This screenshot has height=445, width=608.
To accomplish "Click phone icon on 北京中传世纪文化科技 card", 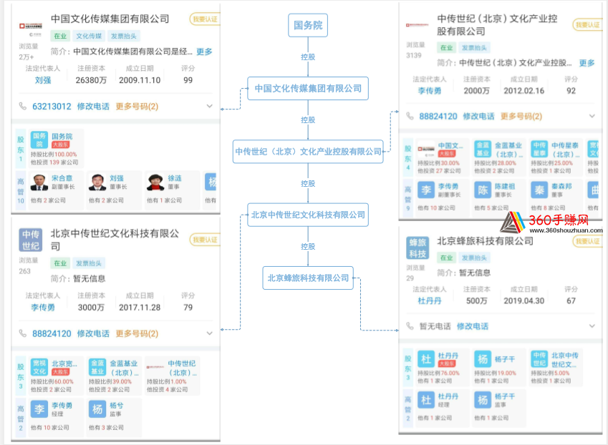I will pyautogui.click(x=23, y=333).
